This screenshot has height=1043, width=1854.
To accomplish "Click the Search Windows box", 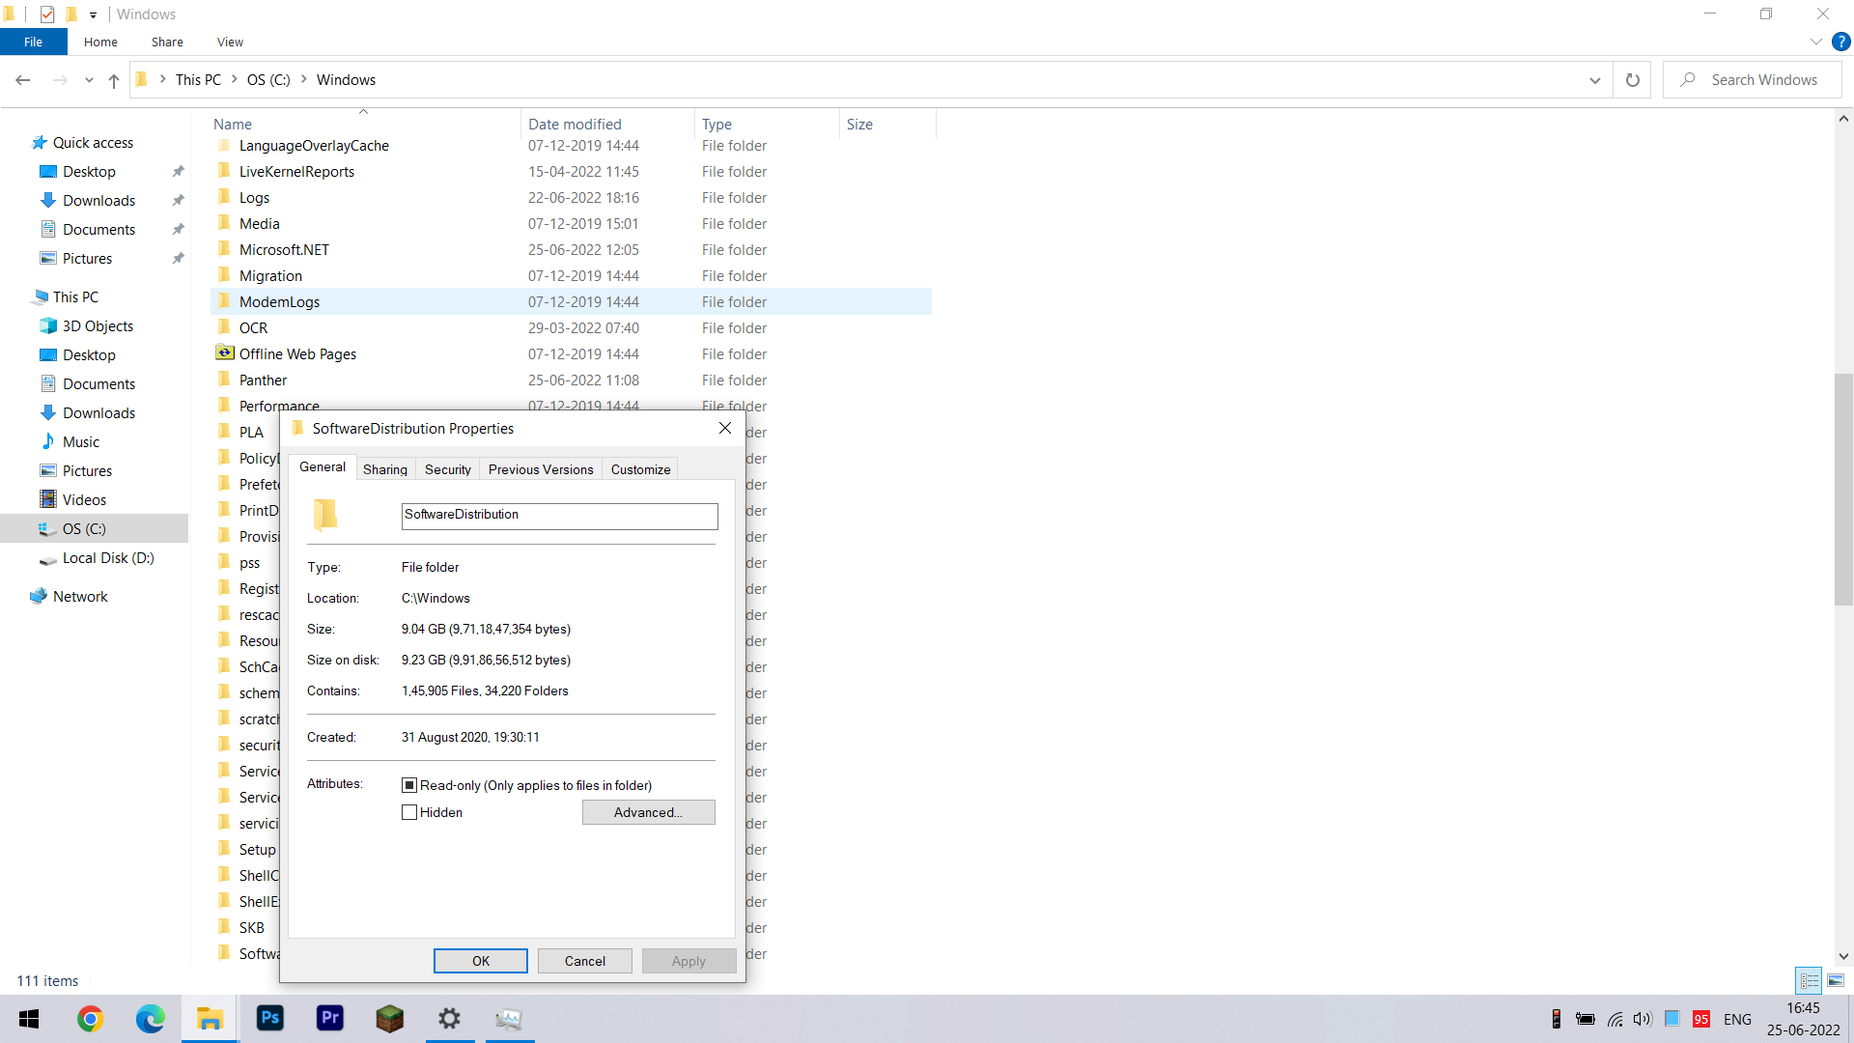I will pos(1752,80).
